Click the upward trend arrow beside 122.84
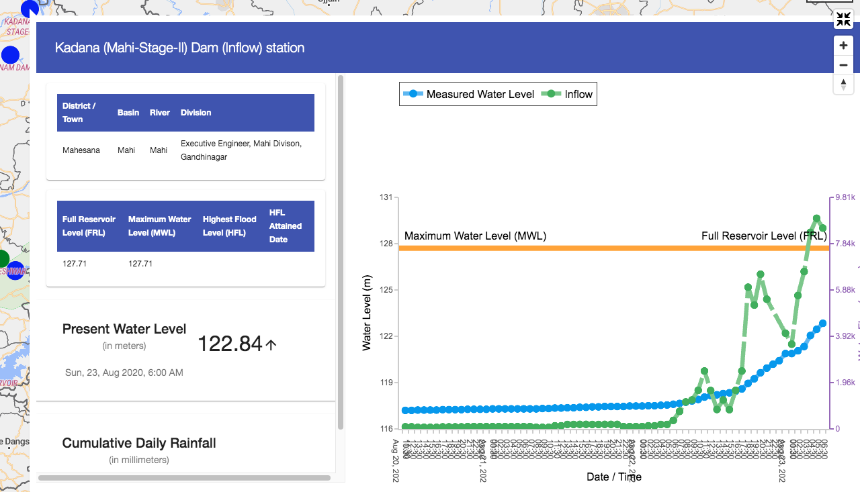Viewport: 860px width, 492px height. pyautogui.click(x=271, y=344)
